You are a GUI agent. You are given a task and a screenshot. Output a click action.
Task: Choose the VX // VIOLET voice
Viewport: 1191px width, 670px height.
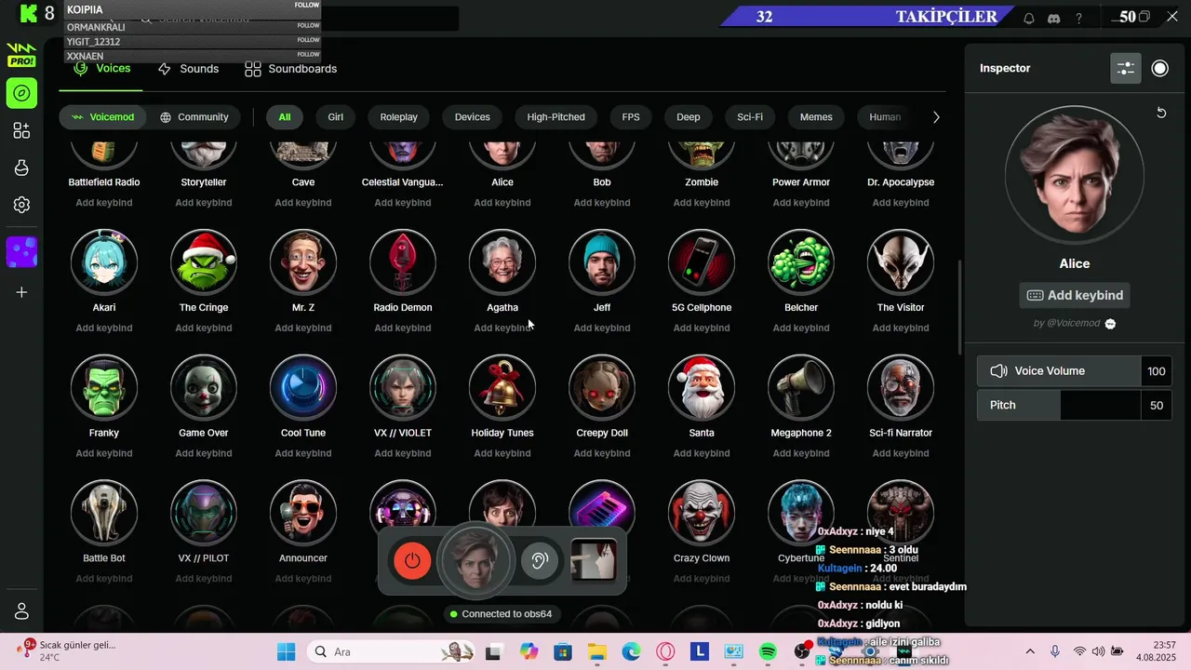(x=403, y=388)
